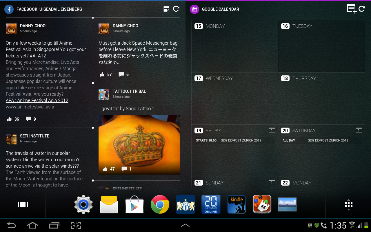
Task: Open Facebook: Uigeadail Eisenberg title
Action: tap(49, 9)
